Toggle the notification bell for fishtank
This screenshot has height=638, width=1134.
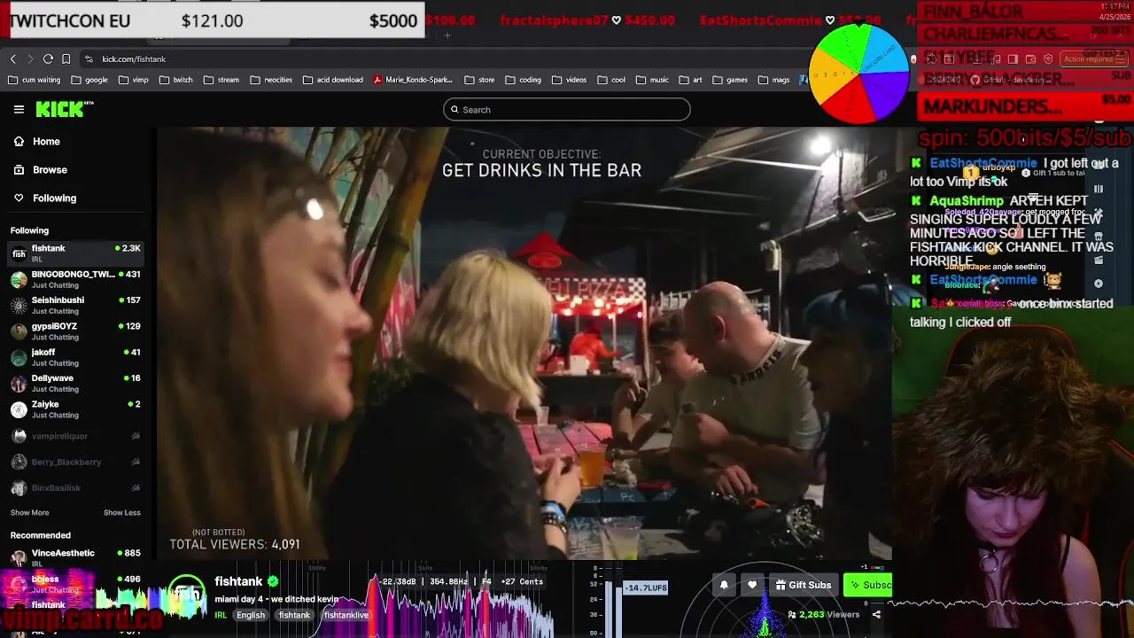(x=724, y=585)
